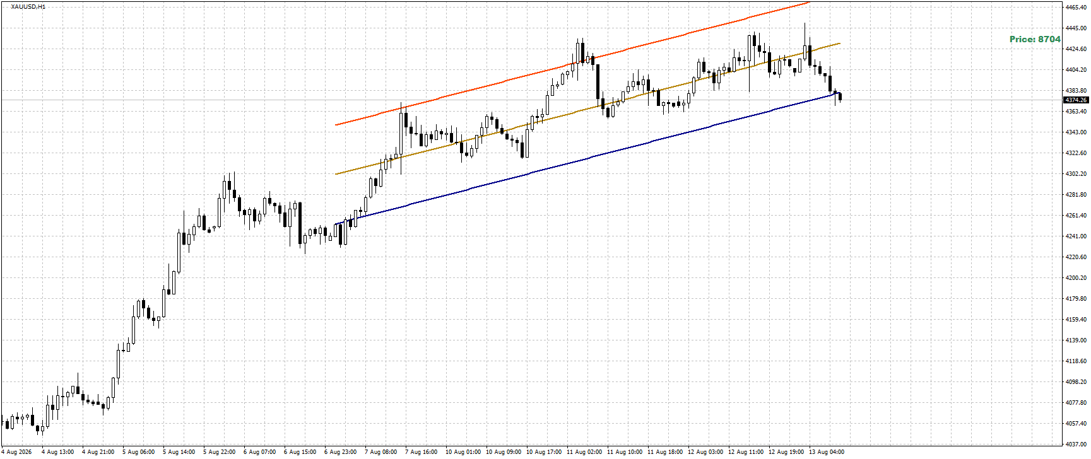Click the "6 Aug 15:00" time label
Viewport: 1091px width, 459px height.
tap(300, 452)
